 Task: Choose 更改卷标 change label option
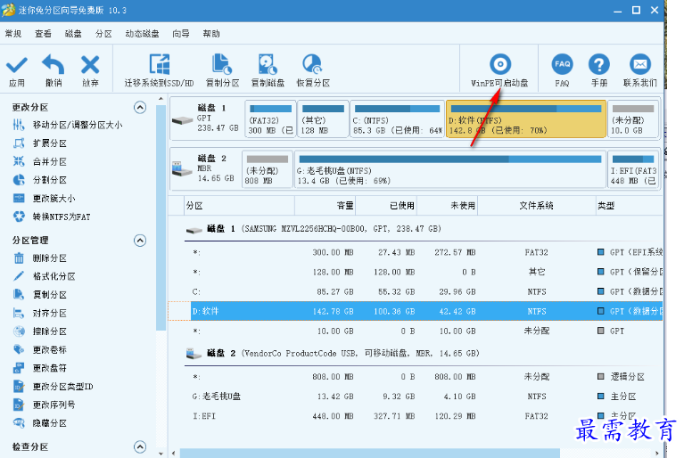pyautogui.click(x=49, y=350)
